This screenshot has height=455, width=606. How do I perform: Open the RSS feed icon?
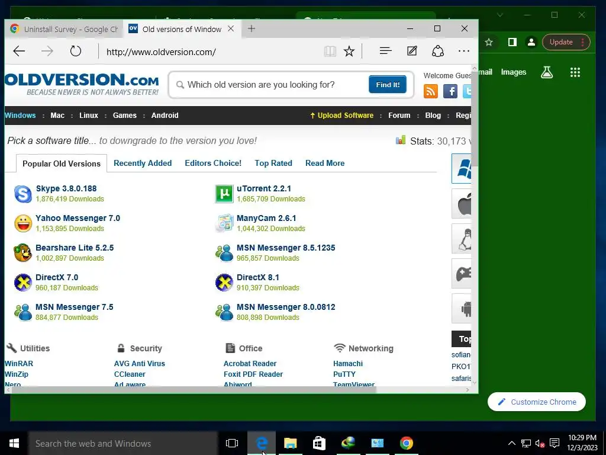[431, 91]
